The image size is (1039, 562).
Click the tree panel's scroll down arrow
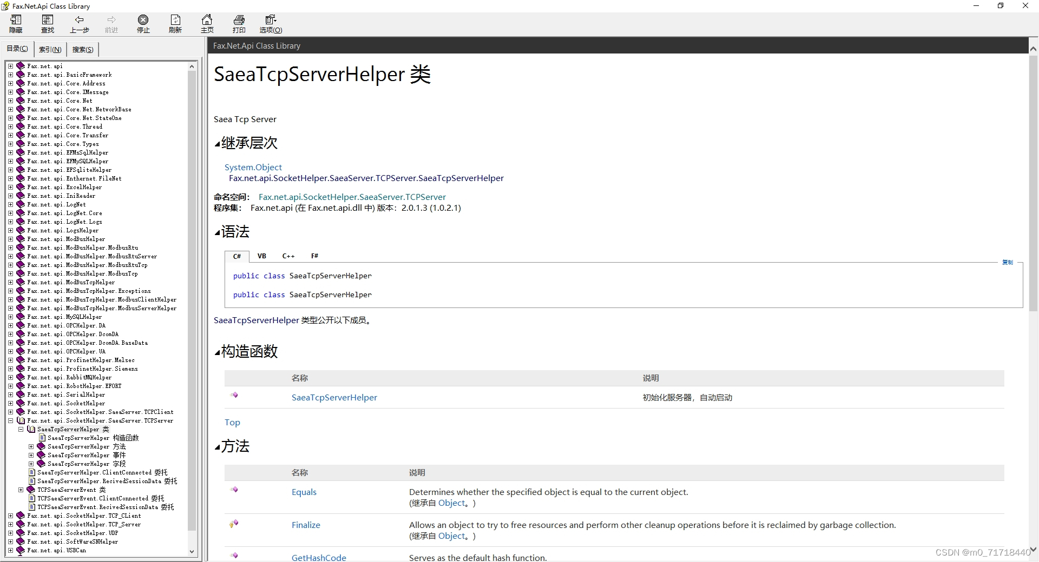coord(192,552)
